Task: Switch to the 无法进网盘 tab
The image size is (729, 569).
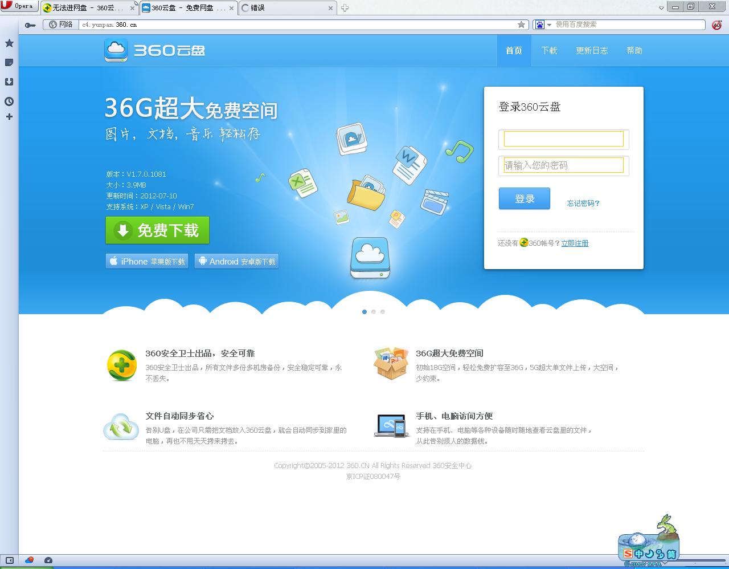Action: click(x=87, y=8)
